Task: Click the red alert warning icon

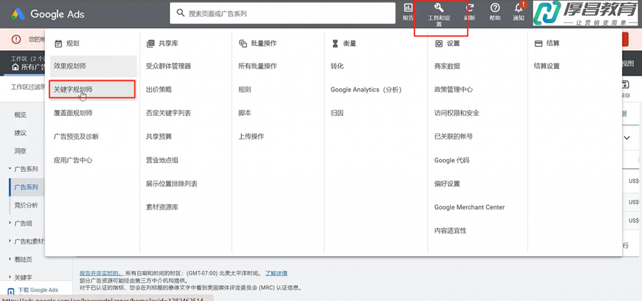Action: (x=16, y=40)
